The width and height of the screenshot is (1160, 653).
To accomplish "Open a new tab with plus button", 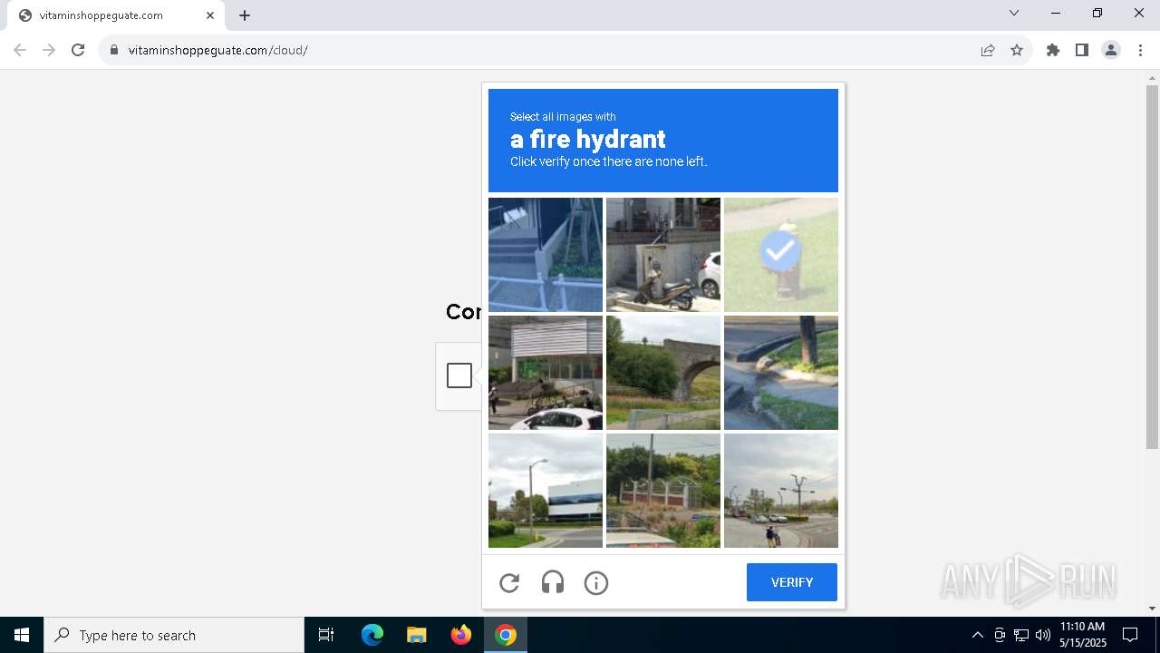I will pos(245,15).
